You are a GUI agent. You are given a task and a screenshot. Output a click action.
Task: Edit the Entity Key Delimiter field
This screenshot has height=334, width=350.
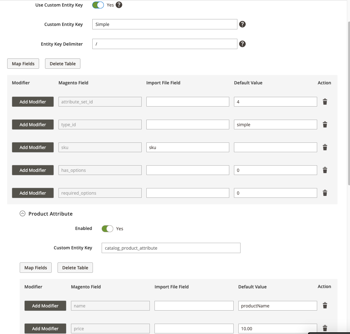165,44
